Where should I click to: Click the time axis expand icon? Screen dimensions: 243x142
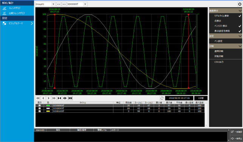pyautogui.click(x=65, y=98)
